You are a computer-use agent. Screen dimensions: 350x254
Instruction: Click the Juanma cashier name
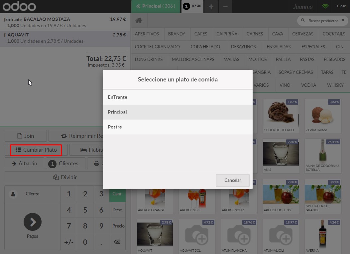(x=303, y=7)
